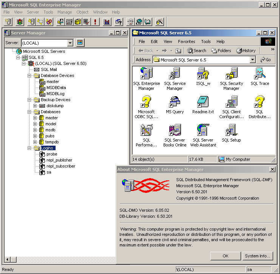
Task: Open the SQL Setup icon
Action: 231,130
